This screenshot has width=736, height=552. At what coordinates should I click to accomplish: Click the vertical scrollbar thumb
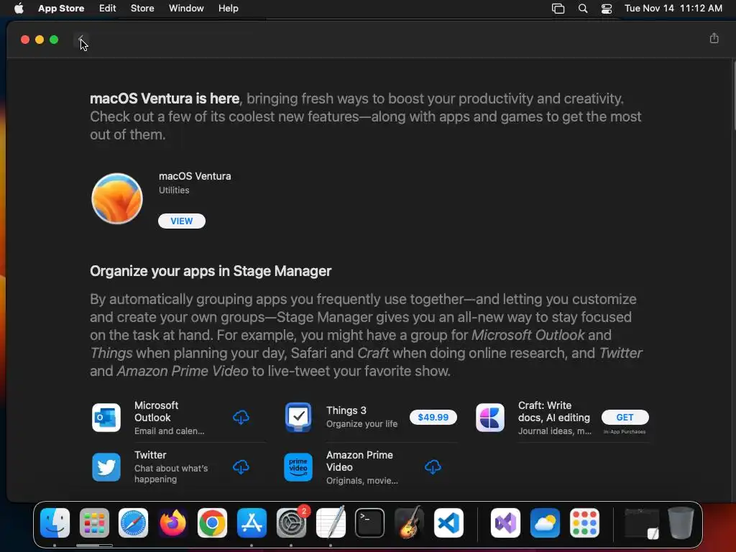pyautogui.click(x=733, y=95)
